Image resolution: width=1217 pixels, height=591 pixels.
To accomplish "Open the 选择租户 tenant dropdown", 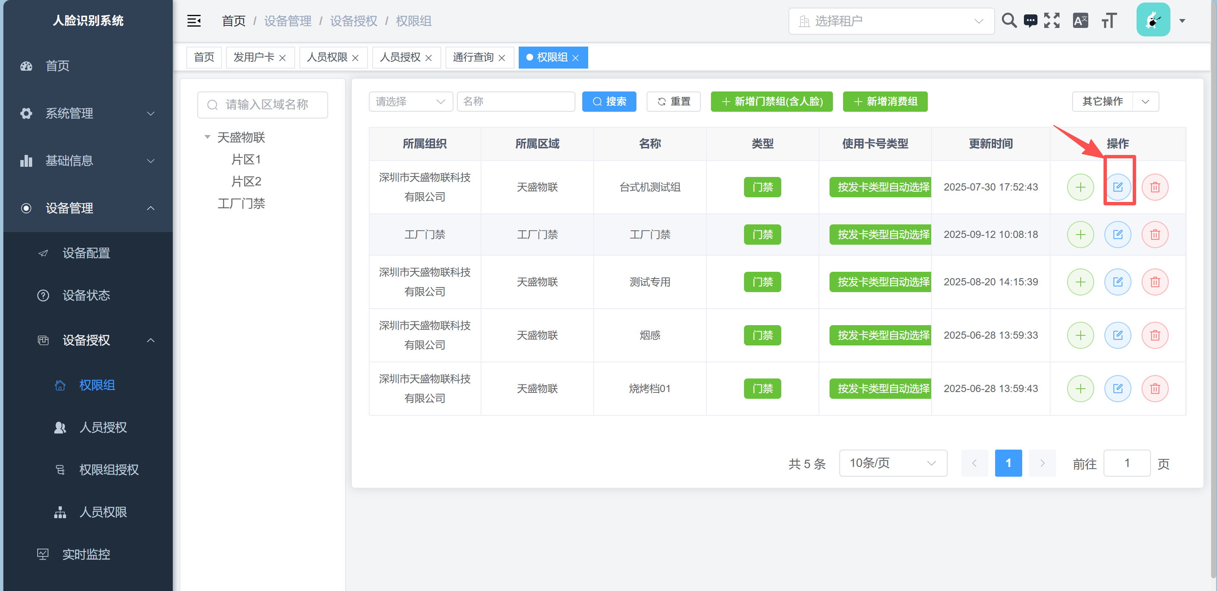I will (891, 21).
